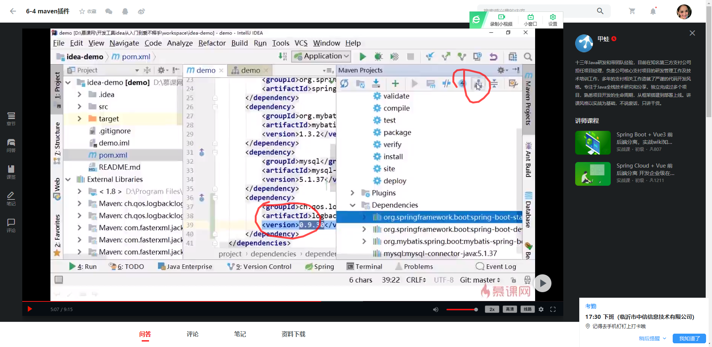The height and width of the screenshot is (347, 712).
Task: Open the Application run configuration dropdown
Action: pyautogui.click(x=321, y=56)
